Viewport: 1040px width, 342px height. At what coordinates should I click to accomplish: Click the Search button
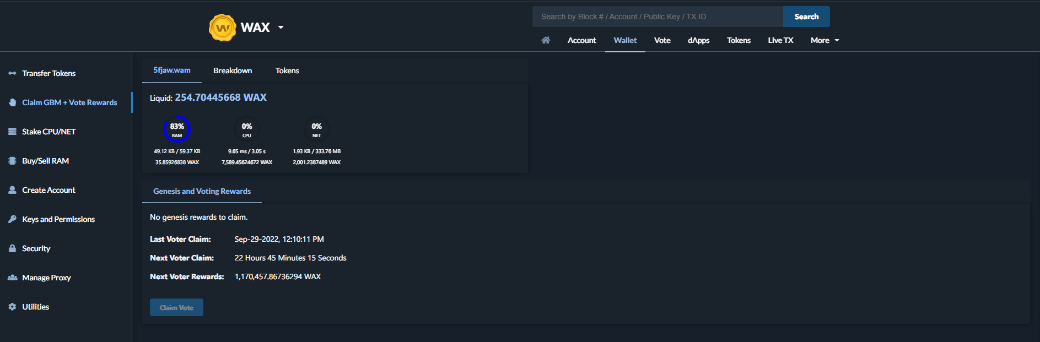[806, 17]
